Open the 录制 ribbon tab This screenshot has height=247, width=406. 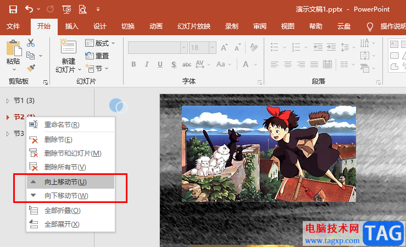(231, 26)
